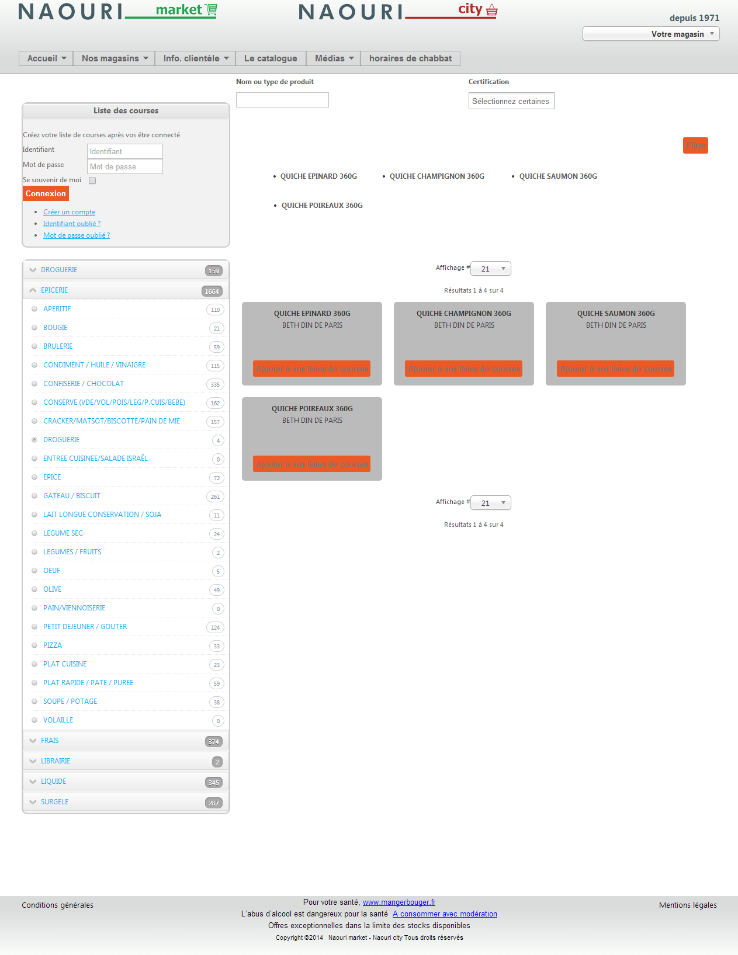Click QUICHE POIREAUX 360G in bullet list
This screenshot has width=738, height=955.
[322, 206]
